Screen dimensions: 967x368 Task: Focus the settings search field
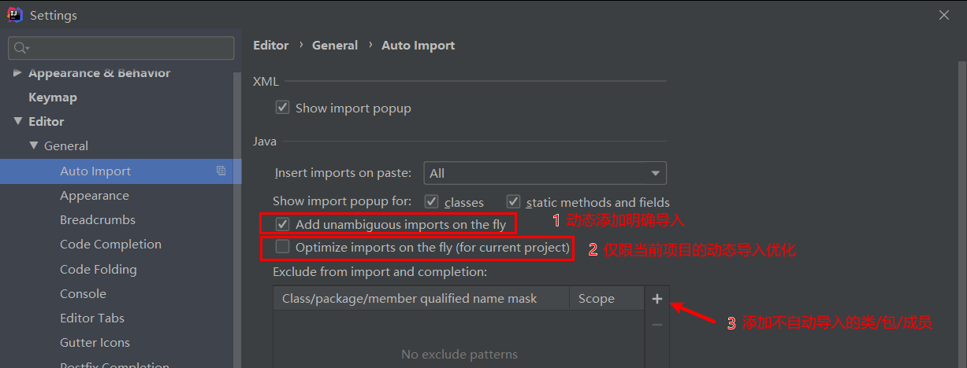tap(121, 48)
